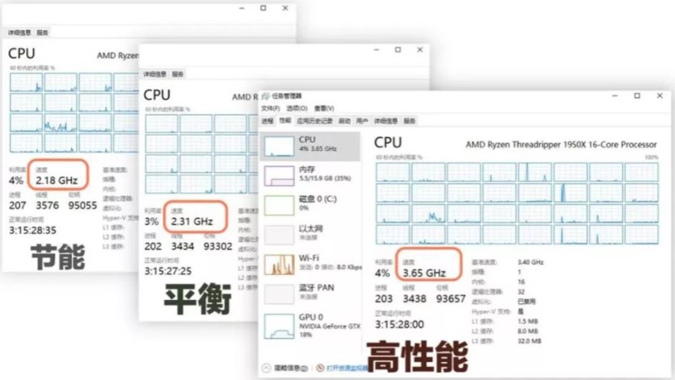The width and height of the screenshot is (675, 380).
Task: Click the 93657 handles value
Action: (x=451, y=299)
